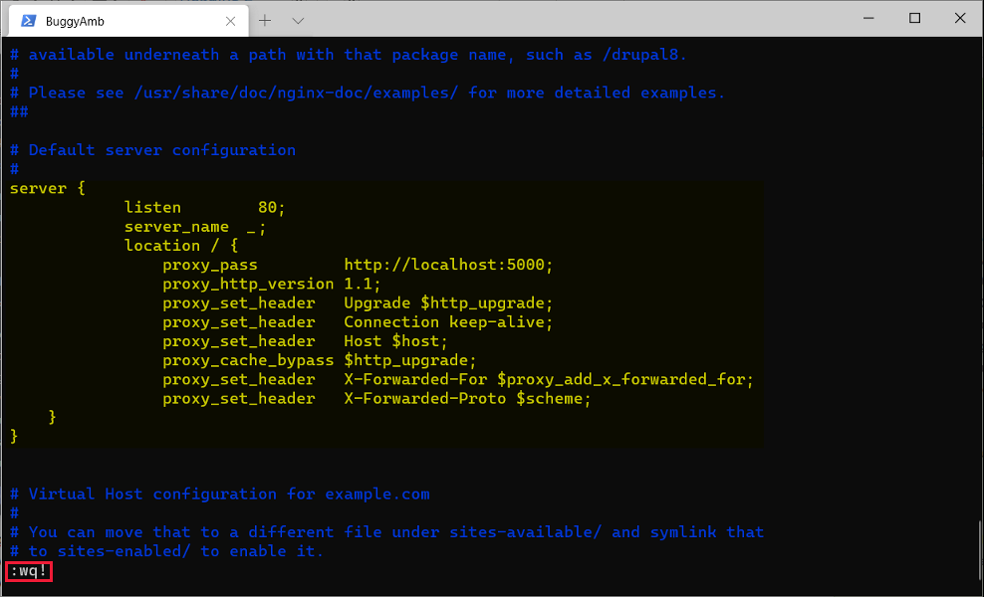Click the listen 80 port value
984x597 pixels.
tap(271, 208)
